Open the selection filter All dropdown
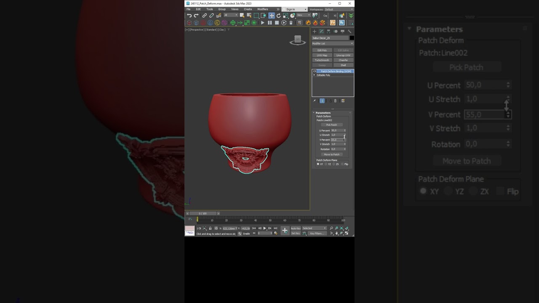Screen dimensions: 539x303 231,15
